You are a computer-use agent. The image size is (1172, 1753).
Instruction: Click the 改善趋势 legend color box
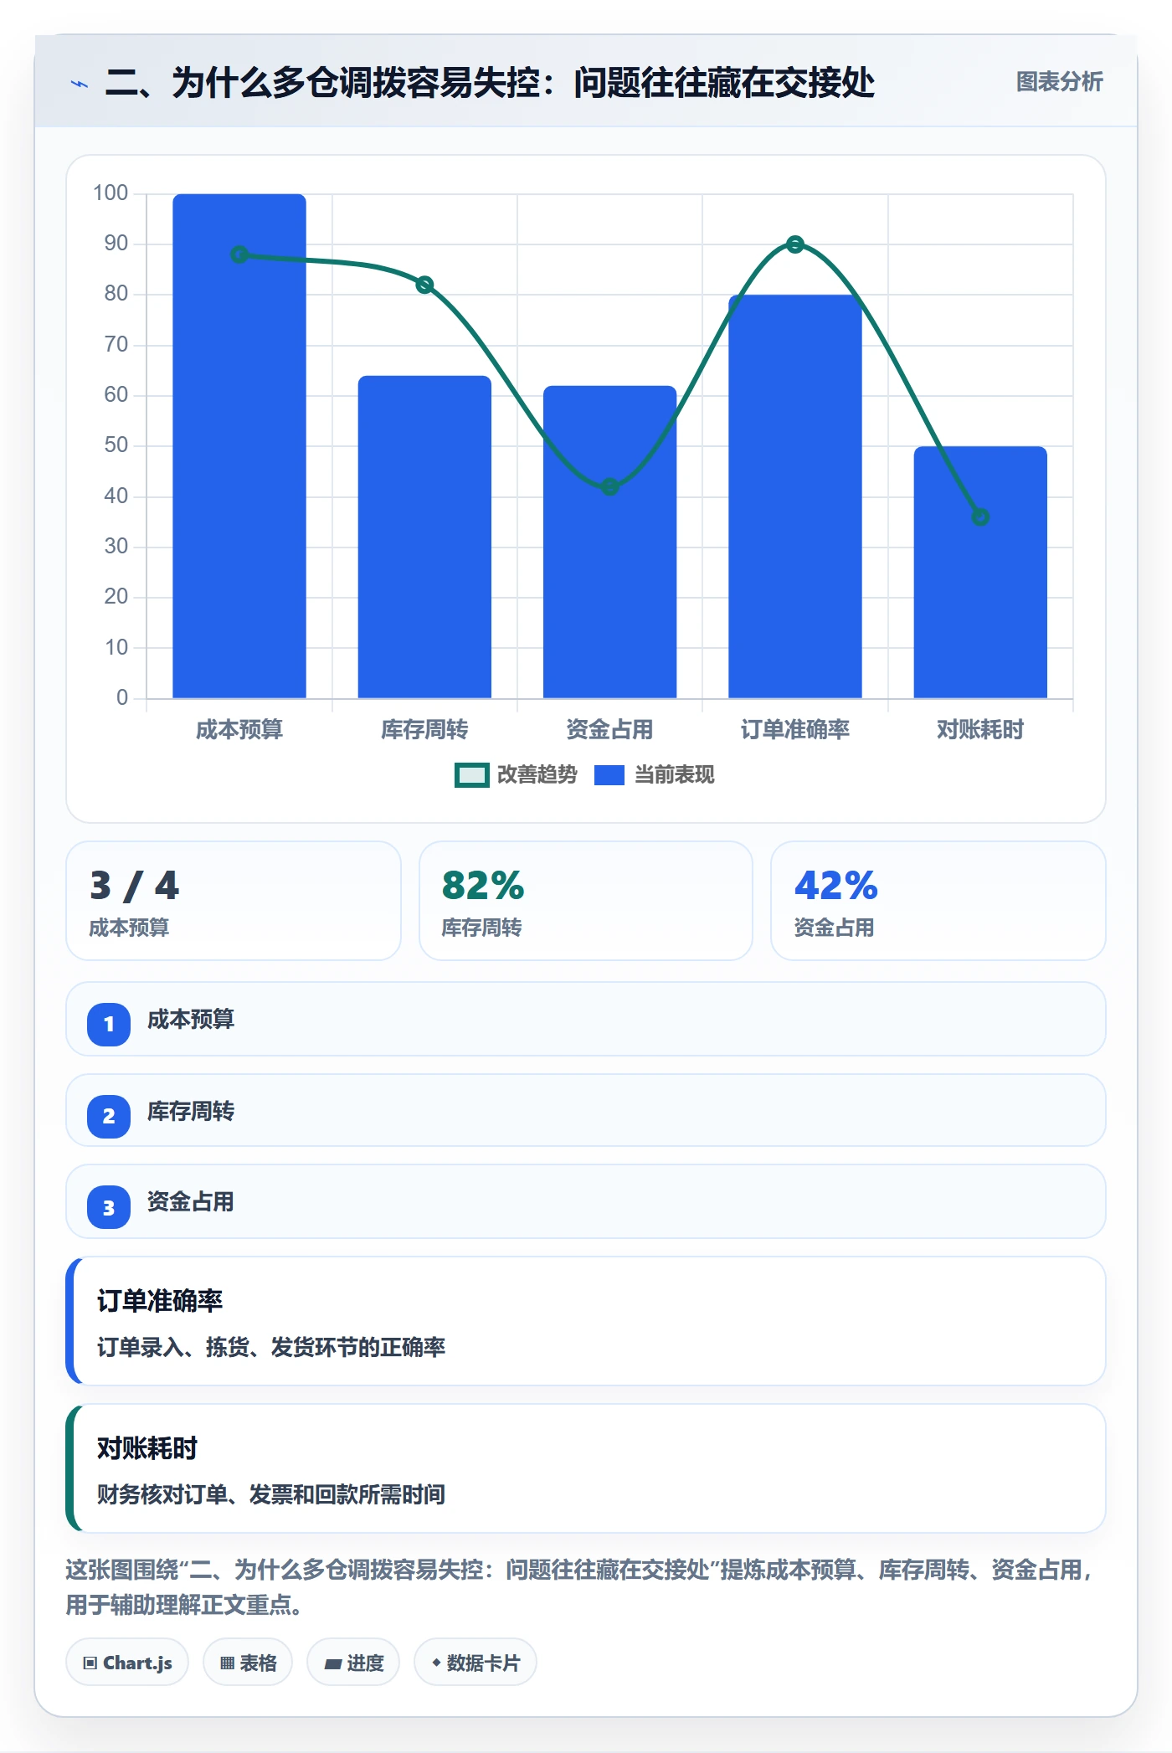point(472,775)
